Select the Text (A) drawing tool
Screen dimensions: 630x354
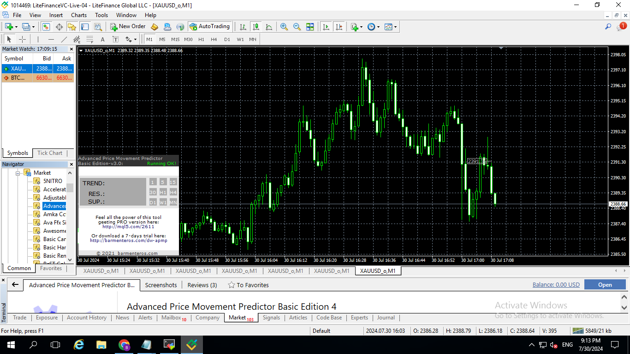point(102,39)
